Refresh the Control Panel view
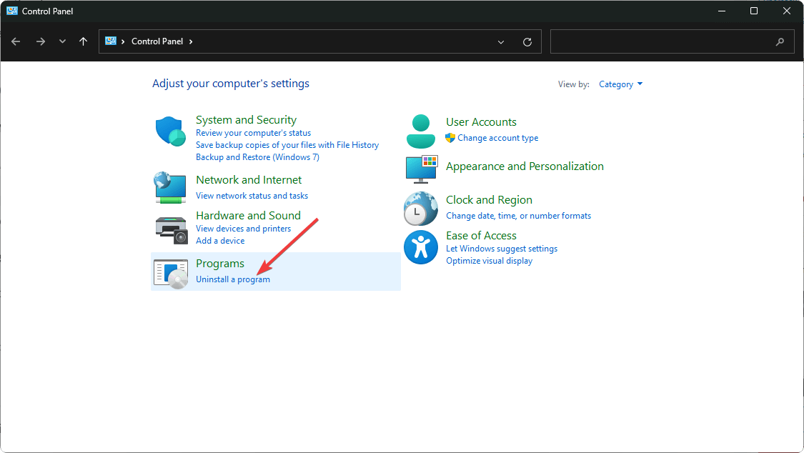Viewport: 804px width, 453px height. tap(527, 41)
